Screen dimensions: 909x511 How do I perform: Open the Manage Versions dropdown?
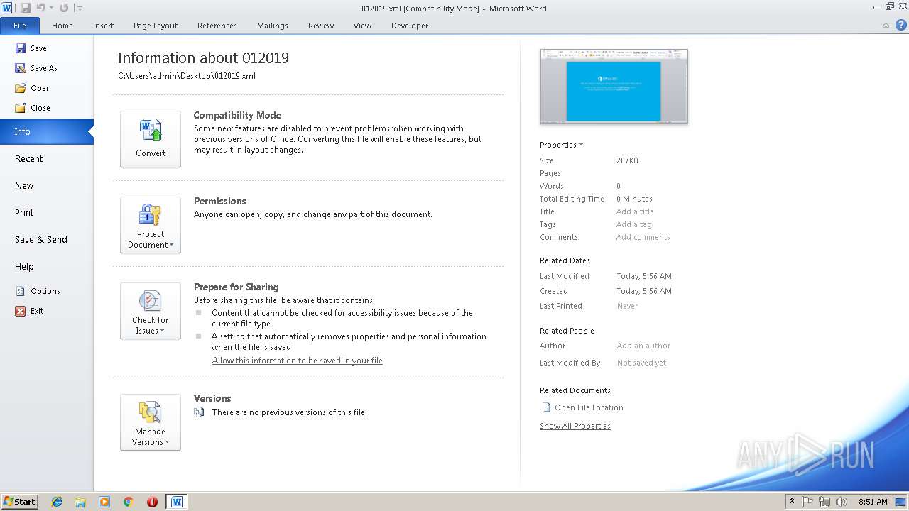pyautogui.click(x=151, y=422)
